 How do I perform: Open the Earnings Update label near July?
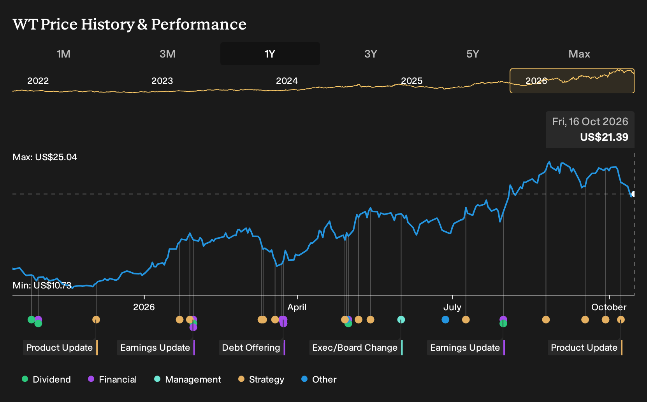point(466,348)
